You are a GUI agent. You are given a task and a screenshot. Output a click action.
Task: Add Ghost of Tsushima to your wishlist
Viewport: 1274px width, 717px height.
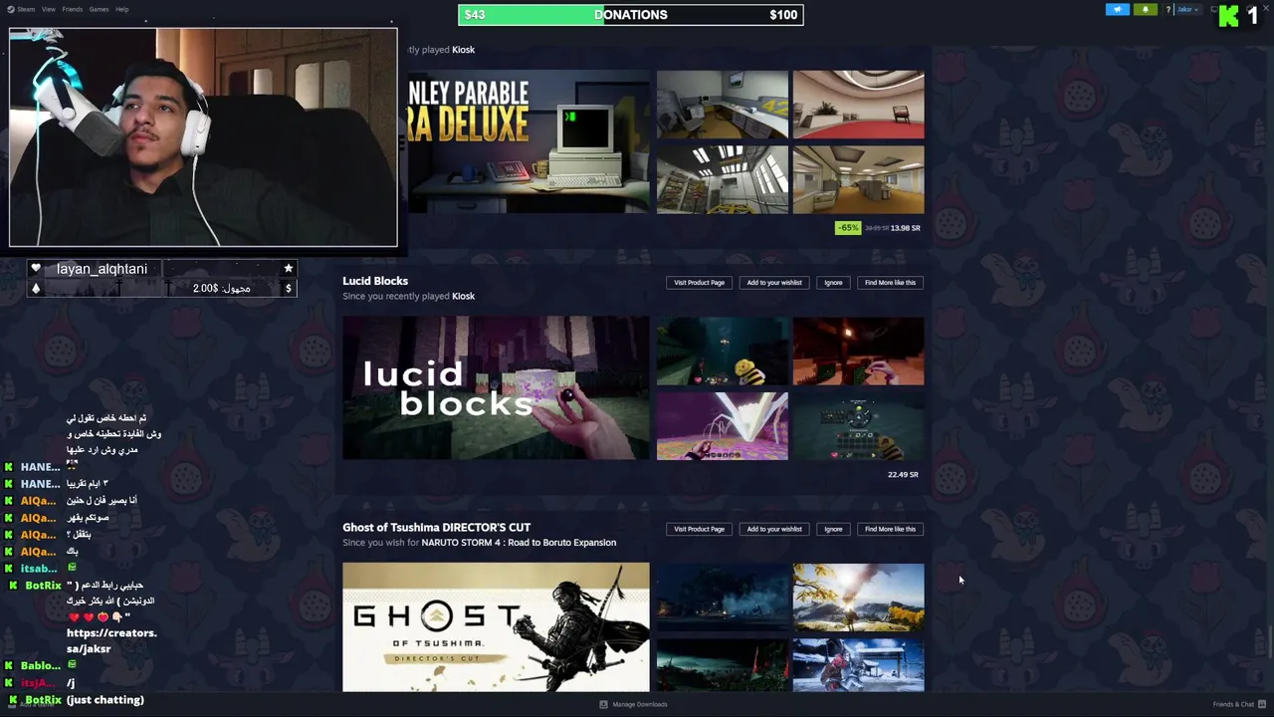[774, 530]
